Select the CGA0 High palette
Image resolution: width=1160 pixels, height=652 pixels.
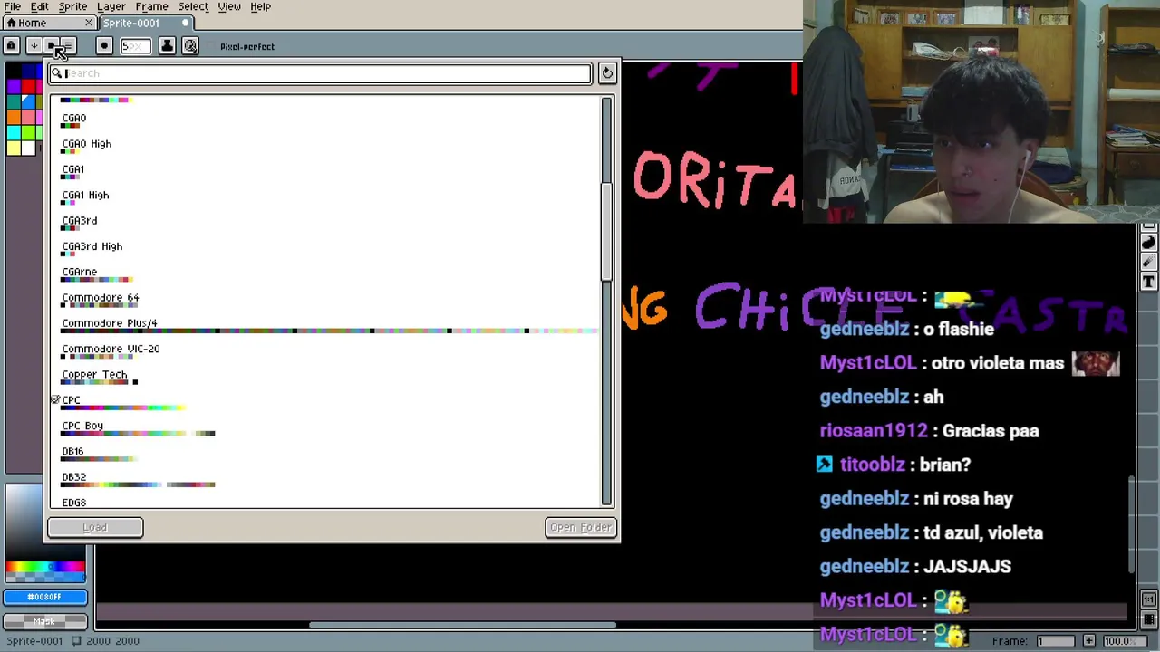click(326, 146)
